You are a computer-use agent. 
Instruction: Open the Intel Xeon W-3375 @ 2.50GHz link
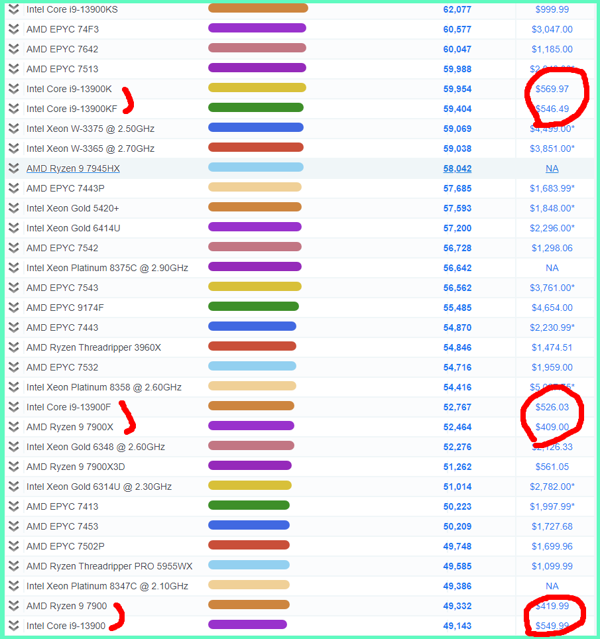(x=90, y=129)
